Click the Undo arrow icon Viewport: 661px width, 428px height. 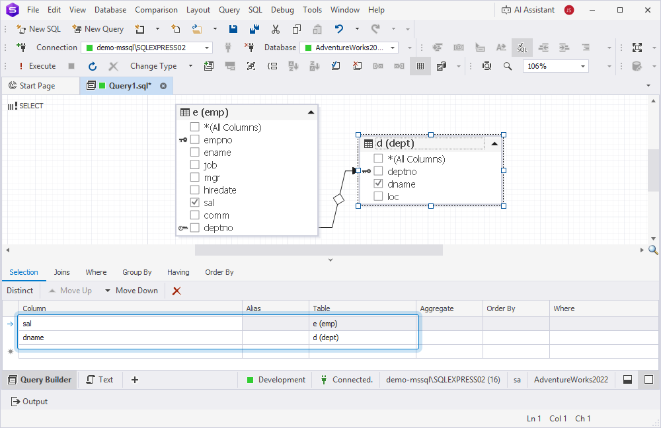(339, 29)
